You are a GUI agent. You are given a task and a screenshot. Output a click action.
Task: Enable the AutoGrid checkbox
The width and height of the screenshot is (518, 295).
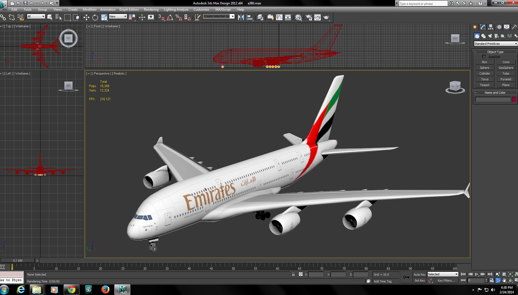[x=484, y=57]
